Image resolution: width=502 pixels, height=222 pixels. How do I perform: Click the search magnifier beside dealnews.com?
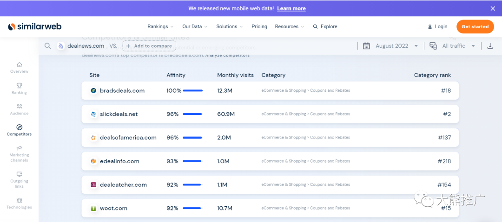(x=47, y=46)
